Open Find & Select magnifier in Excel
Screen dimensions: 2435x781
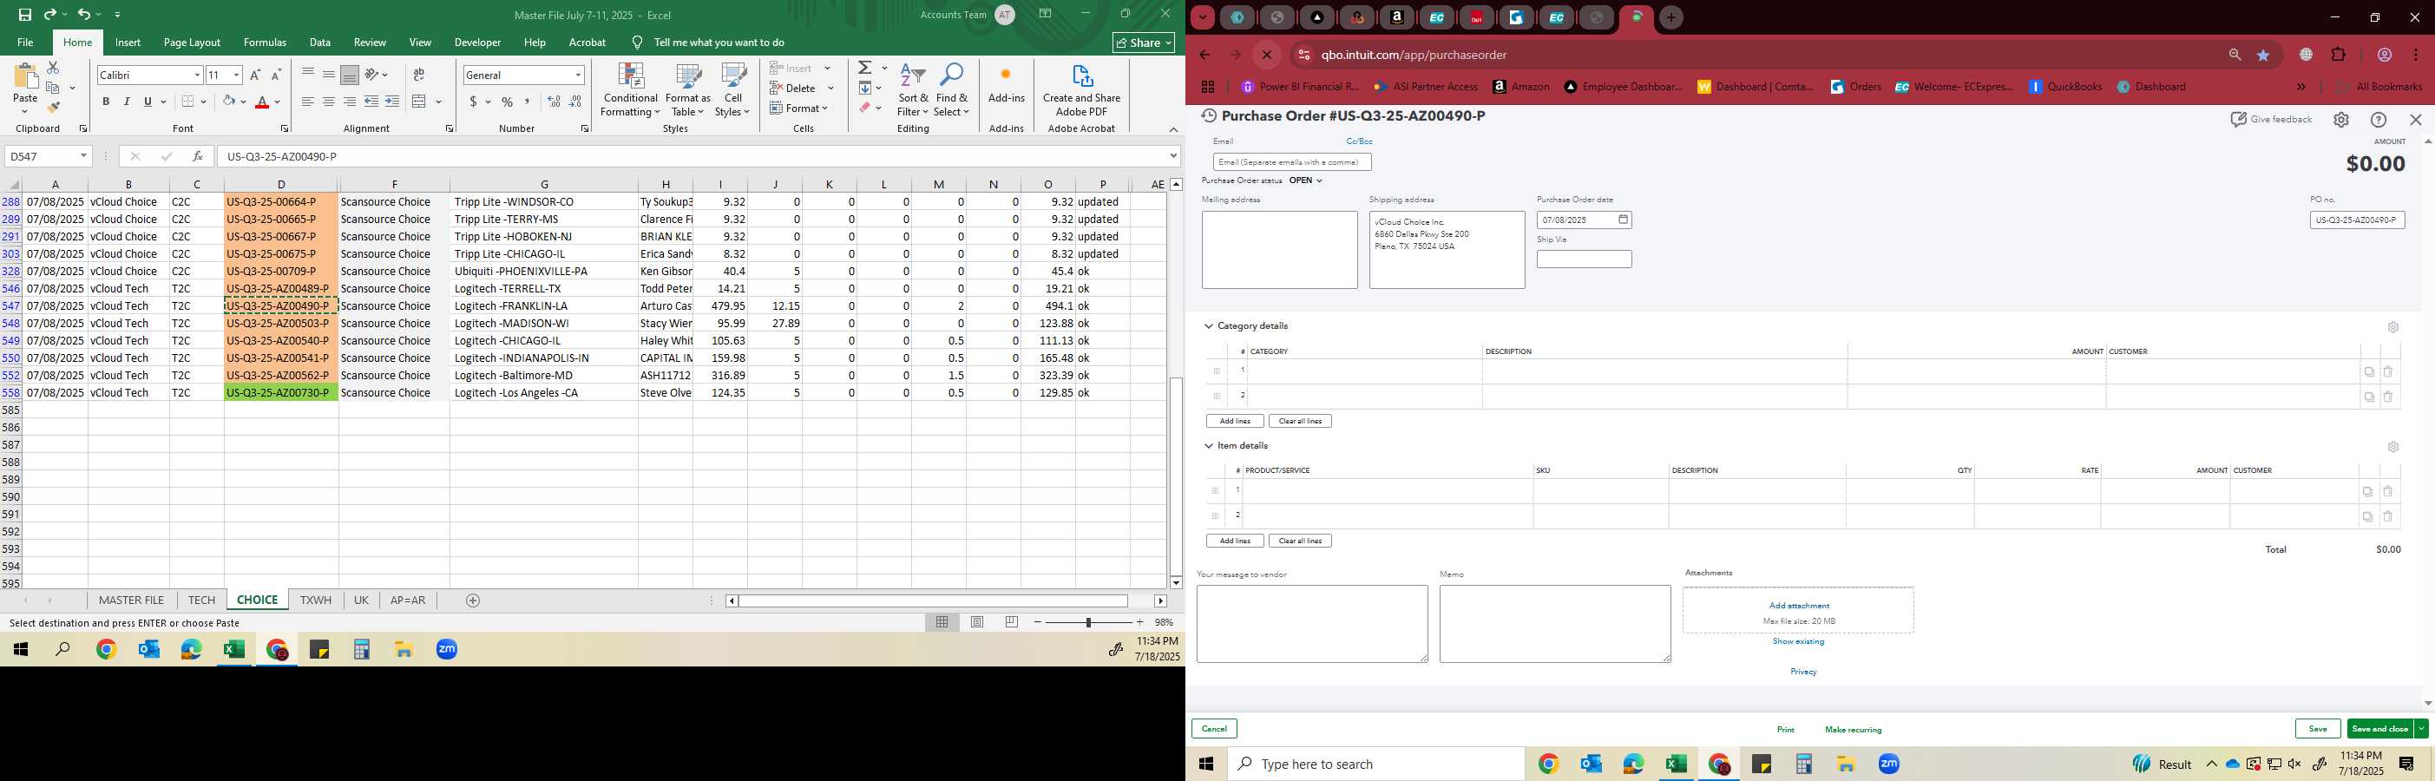click(952, 90)
